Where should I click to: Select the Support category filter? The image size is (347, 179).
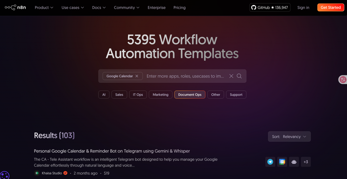coord(236,95)
